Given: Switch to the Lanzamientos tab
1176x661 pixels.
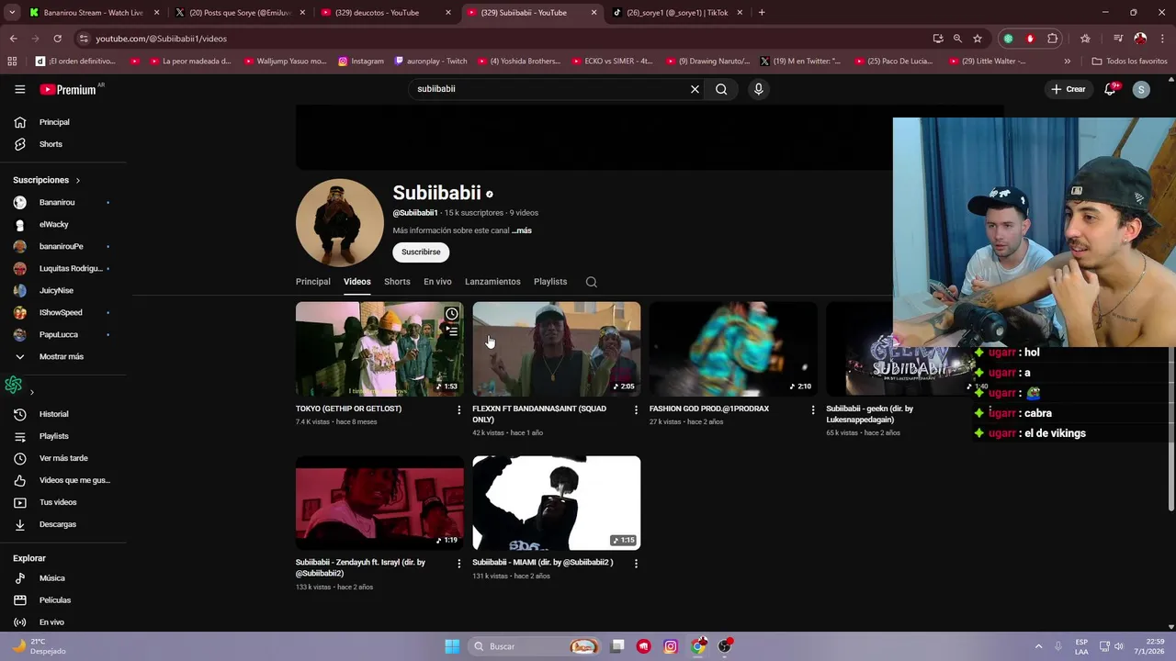Looking at the screenshot, I should pos(492,282).
